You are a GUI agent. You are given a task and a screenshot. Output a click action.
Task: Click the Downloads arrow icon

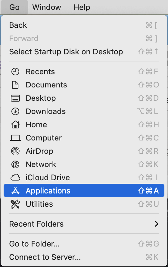tap(15, 112)
